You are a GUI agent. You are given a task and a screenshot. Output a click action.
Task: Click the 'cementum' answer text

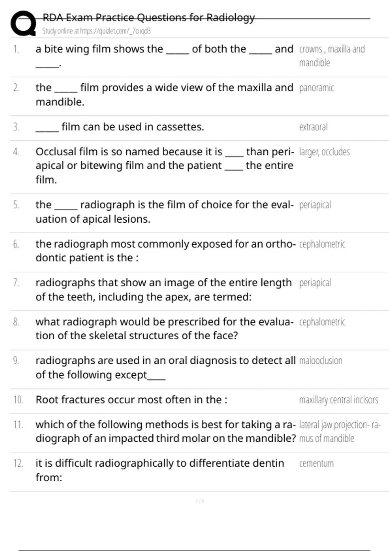point(316,463)
